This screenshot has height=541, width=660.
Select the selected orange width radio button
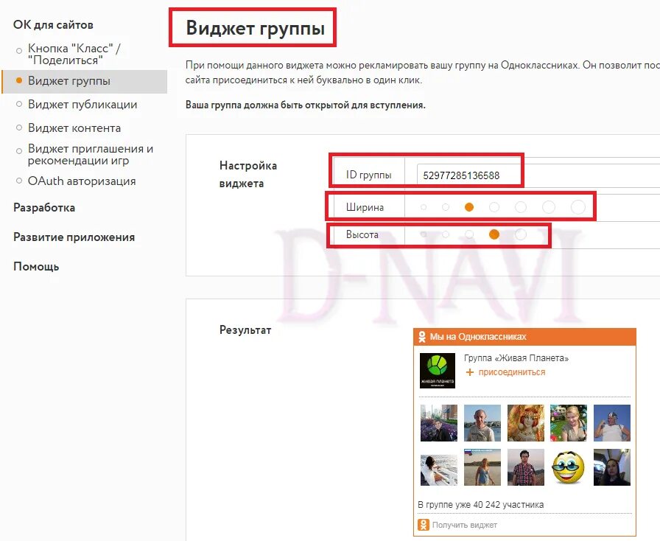point(469,207)
